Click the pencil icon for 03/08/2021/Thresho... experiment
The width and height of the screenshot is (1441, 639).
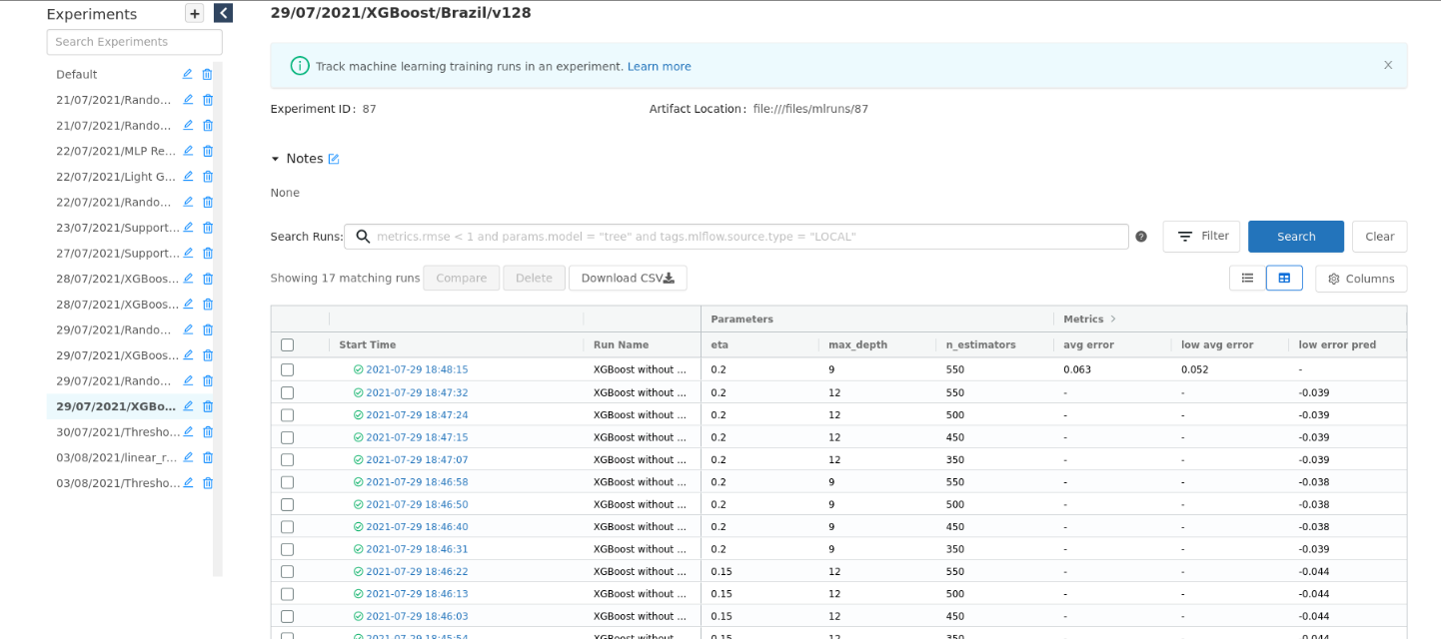[x=187, y=483]
